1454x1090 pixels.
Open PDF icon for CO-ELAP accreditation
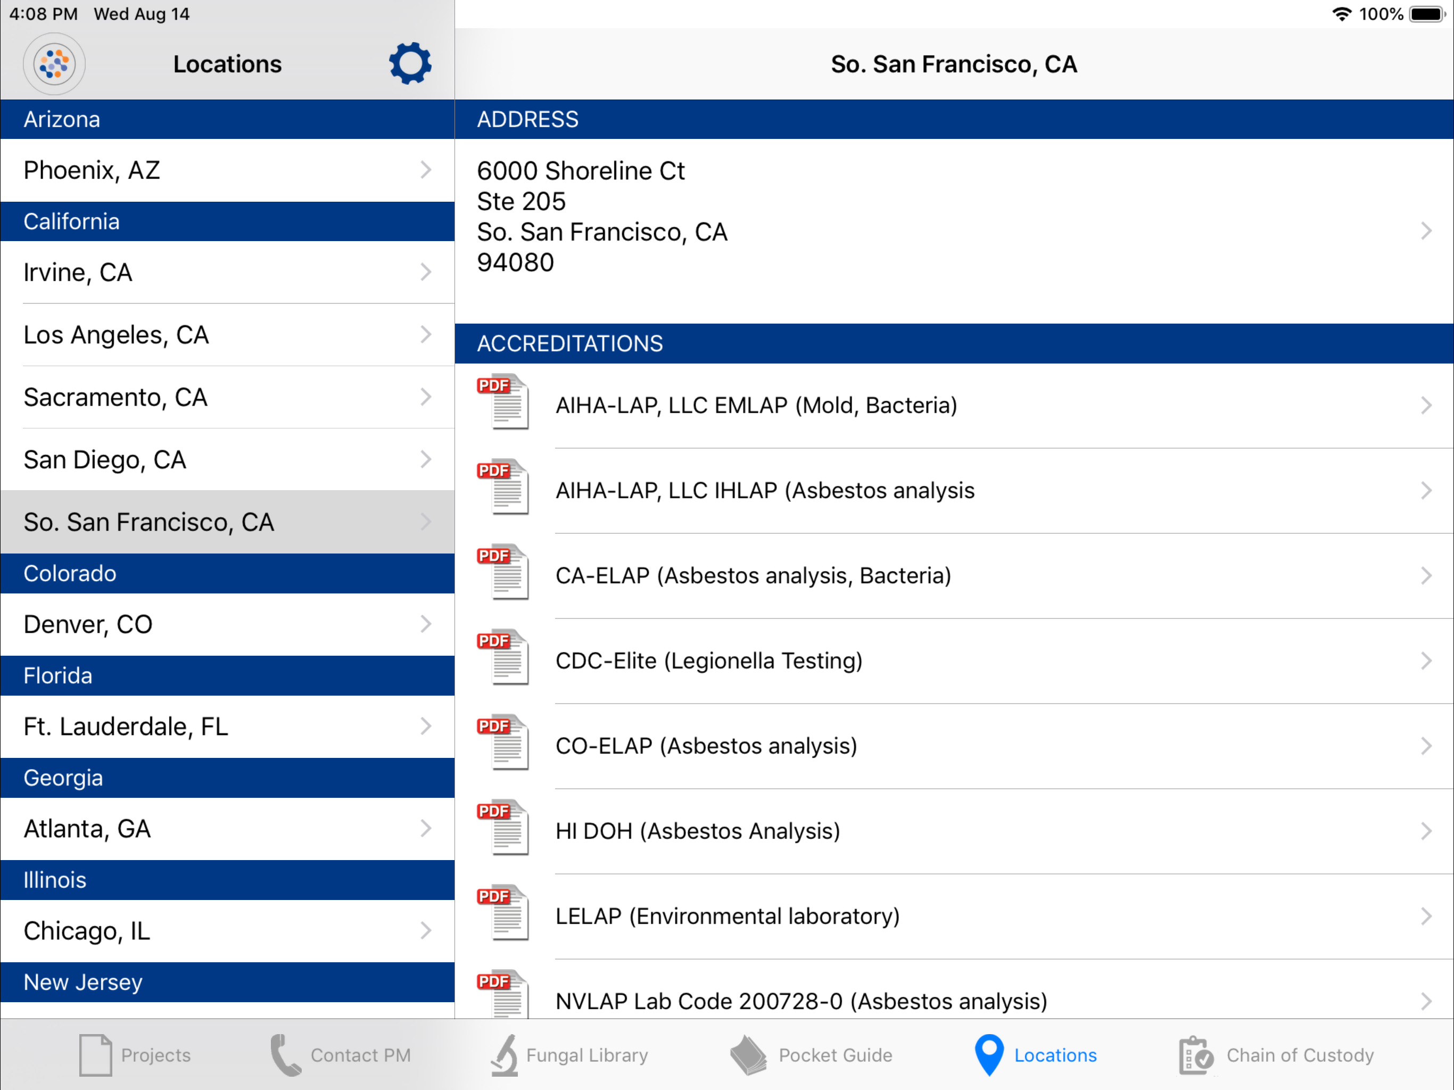pos(503,742)
